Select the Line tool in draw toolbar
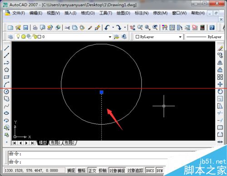The width and height of the screenshot is (227, 176). [x=6, y=48]
